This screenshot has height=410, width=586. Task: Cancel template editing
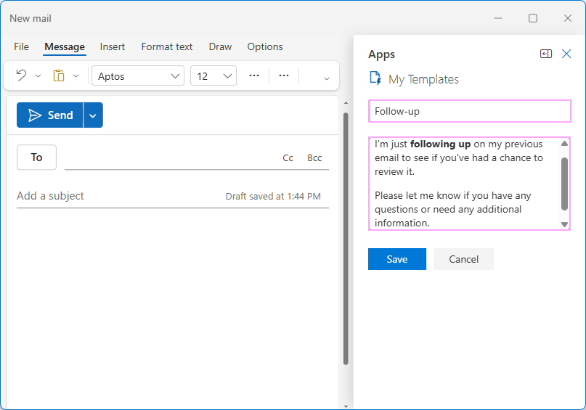pos(463,259)
